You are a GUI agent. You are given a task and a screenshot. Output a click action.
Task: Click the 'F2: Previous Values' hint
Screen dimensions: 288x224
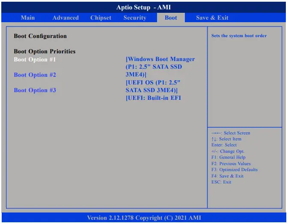click(x=231, y=163)
